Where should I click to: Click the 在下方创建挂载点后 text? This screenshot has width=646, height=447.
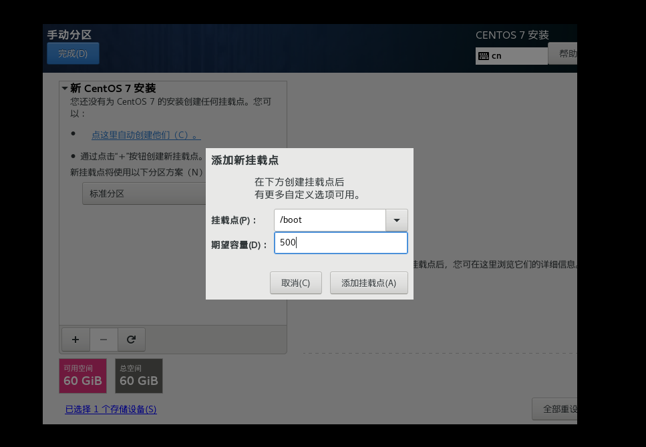pyautogui.click(x=299, y=182)
